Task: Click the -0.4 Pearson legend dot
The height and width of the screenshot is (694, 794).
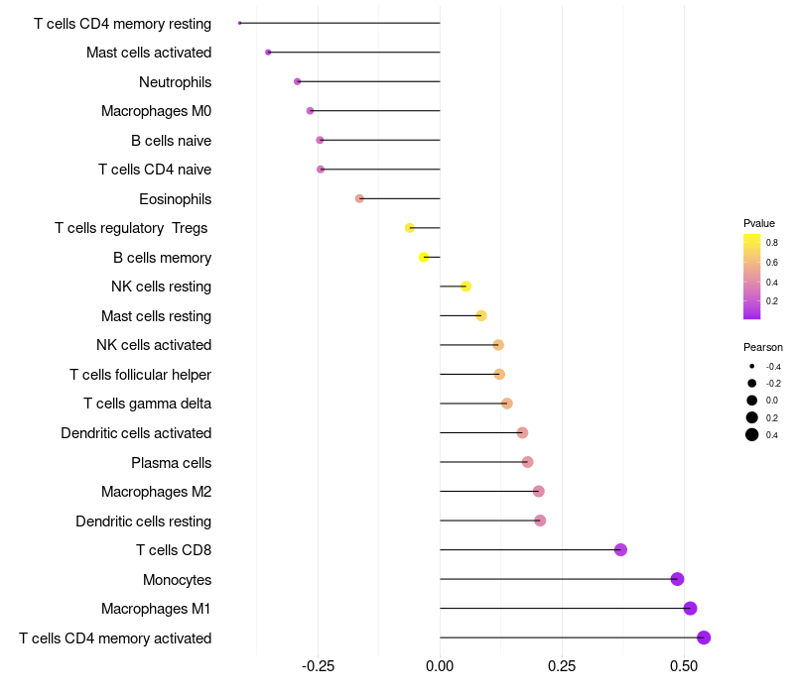Action: coord(752,367)
